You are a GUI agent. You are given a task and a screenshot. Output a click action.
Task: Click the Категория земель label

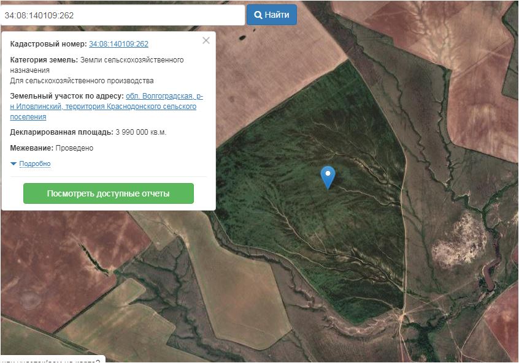pyautogui.click(x=44, y=60)
